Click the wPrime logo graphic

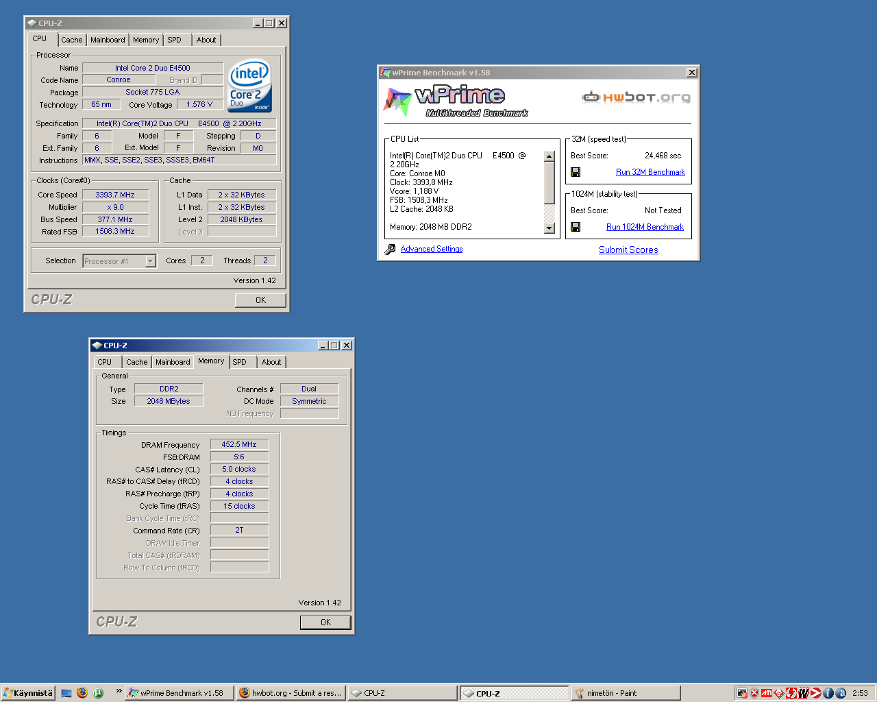(x=455, y=101)
